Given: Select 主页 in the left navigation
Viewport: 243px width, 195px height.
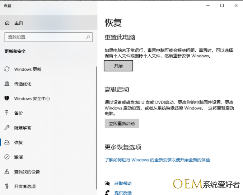Looking at the screenshot, I should click(19, 23).
